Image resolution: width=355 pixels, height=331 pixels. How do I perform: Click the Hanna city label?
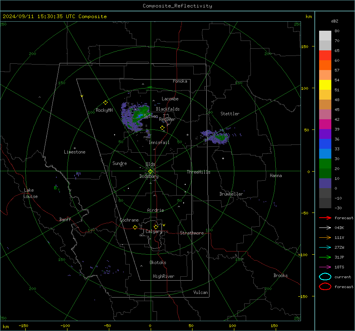(x=276, y=176)
